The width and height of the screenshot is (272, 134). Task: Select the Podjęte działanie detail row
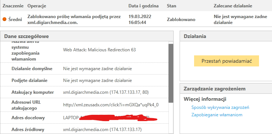click(84, 80)
